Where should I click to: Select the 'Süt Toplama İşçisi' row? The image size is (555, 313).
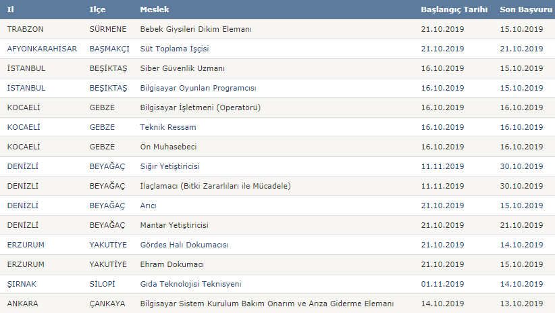coord(174,49)
